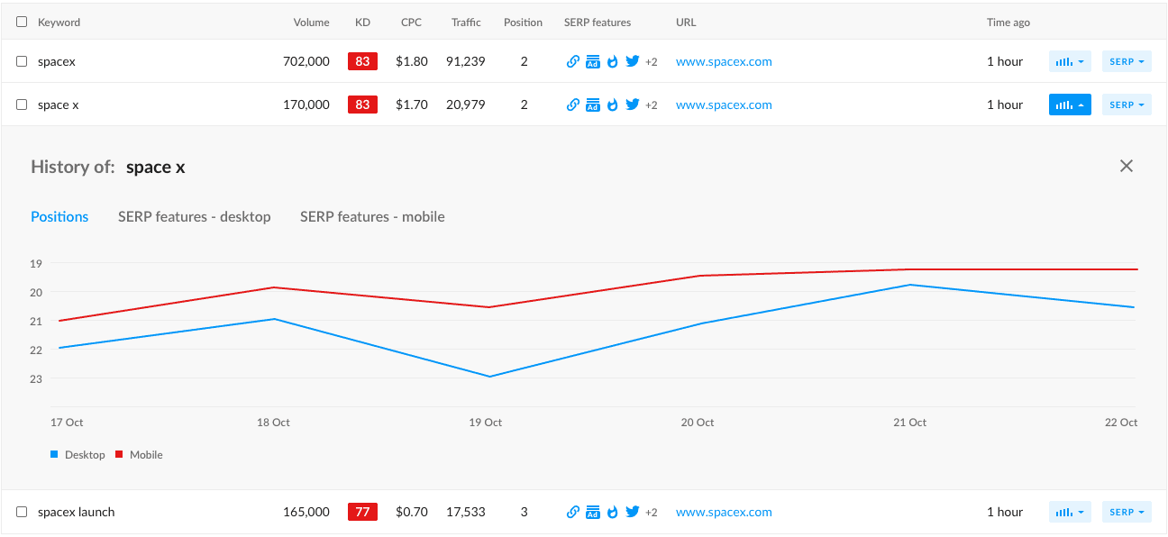Screen dimensions: 1168x537
Task: Sort table by Keyword column header
Action: tap(59, 23)
